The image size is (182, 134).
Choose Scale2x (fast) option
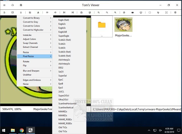(69, 40)
